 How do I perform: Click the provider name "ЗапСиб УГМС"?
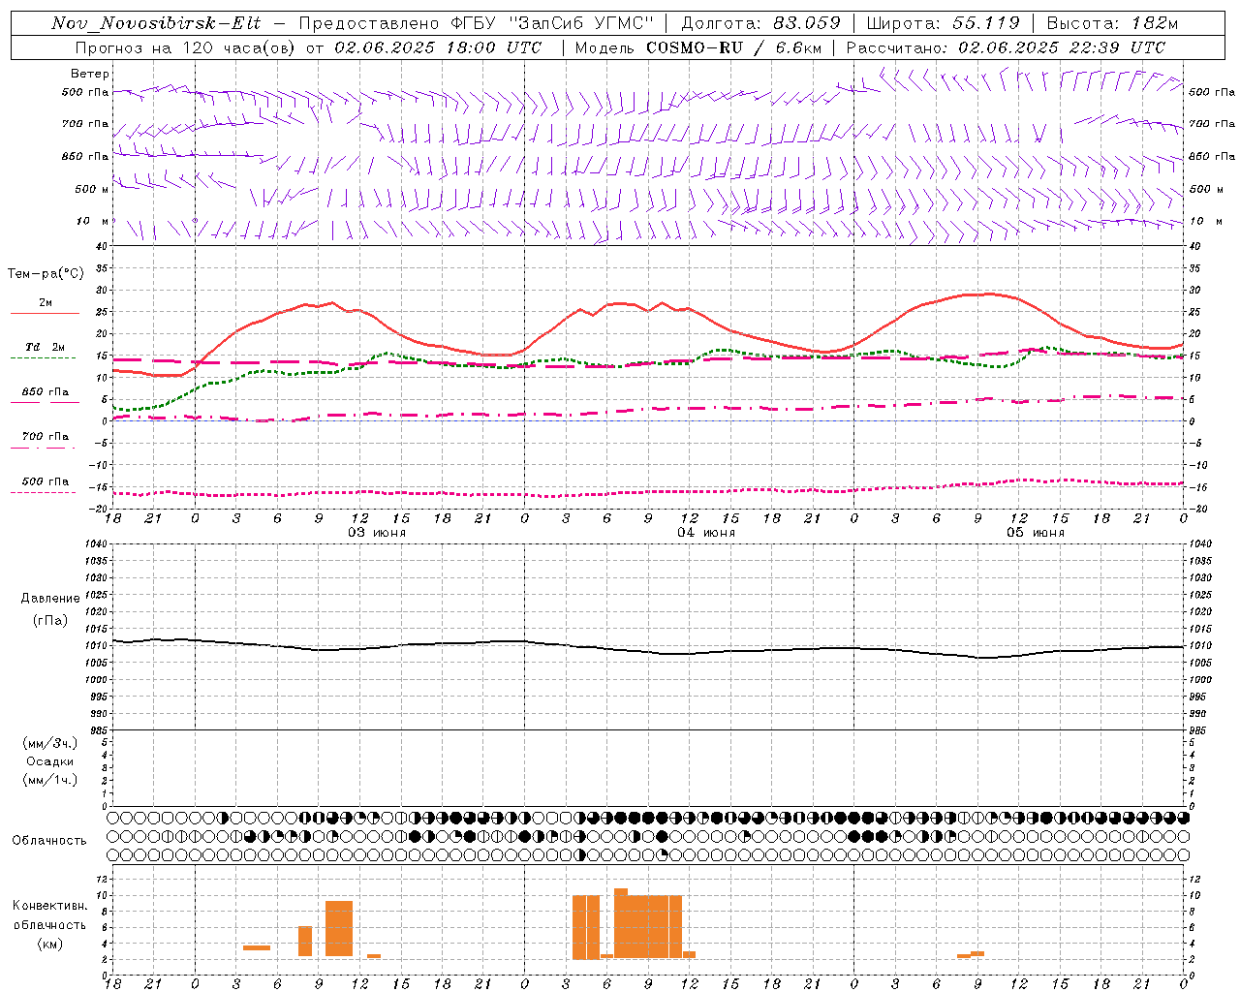click(x=581, y=23)
